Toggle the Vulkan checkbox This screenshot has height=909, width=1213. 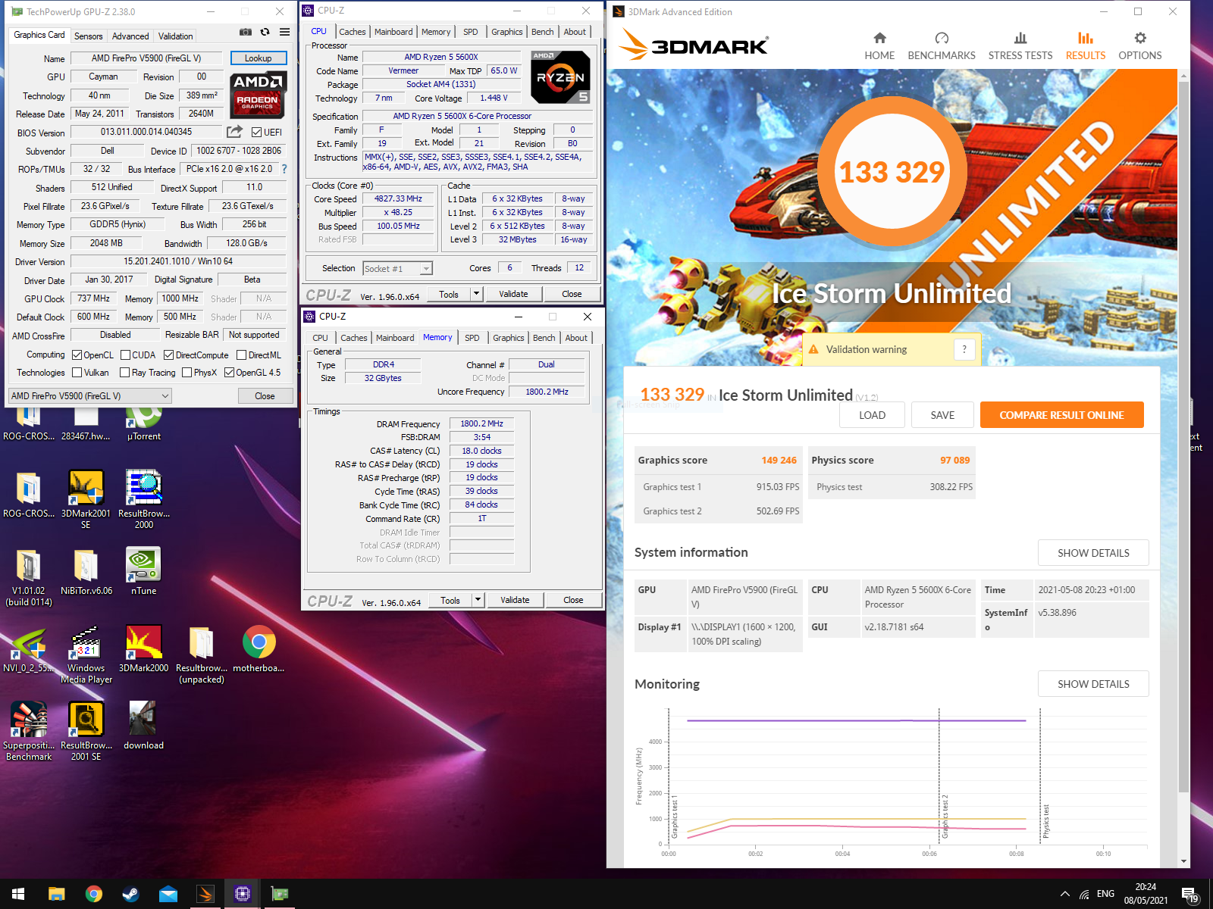77,372
